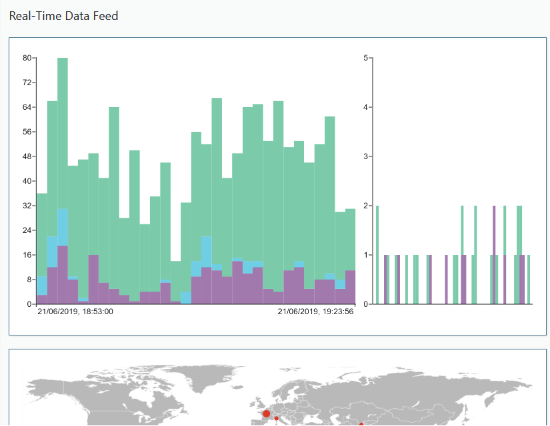This screenshot has height=426, width=550.
Task: Click the 3 label on the right chart axis
Action: click(365, 156)
